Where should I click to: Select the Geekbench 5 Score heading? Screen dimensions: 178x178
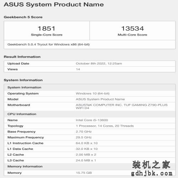click(x=23, y=17)
